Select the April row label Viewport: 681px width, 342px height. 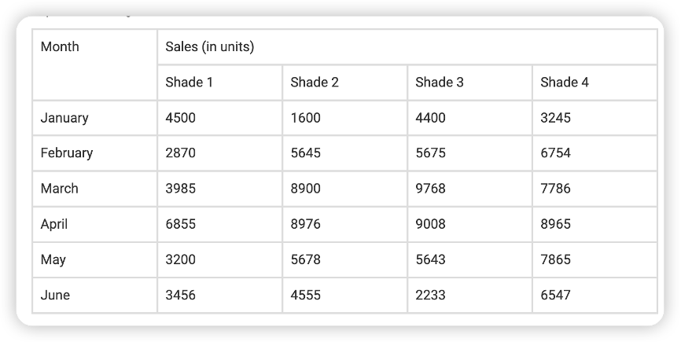click(94, 224)
